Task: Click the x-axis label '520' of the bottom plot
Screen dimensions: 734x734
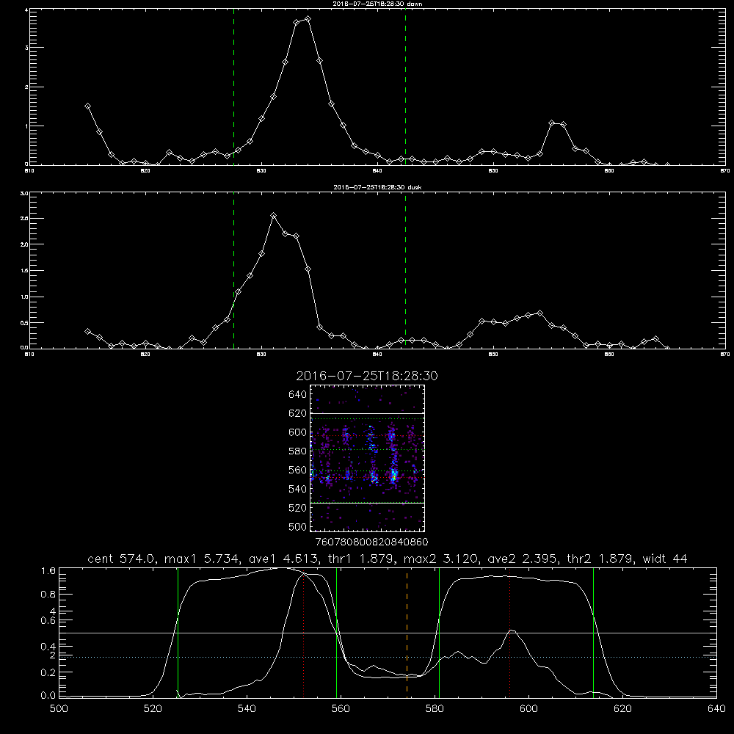Action: (x=153, y=709)
